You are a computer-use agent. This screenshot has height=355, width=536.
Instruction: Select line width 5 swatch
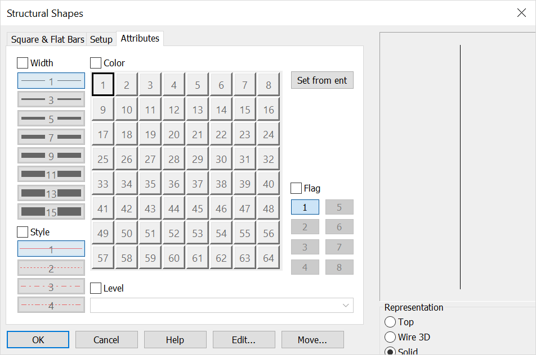click(51, 118)
